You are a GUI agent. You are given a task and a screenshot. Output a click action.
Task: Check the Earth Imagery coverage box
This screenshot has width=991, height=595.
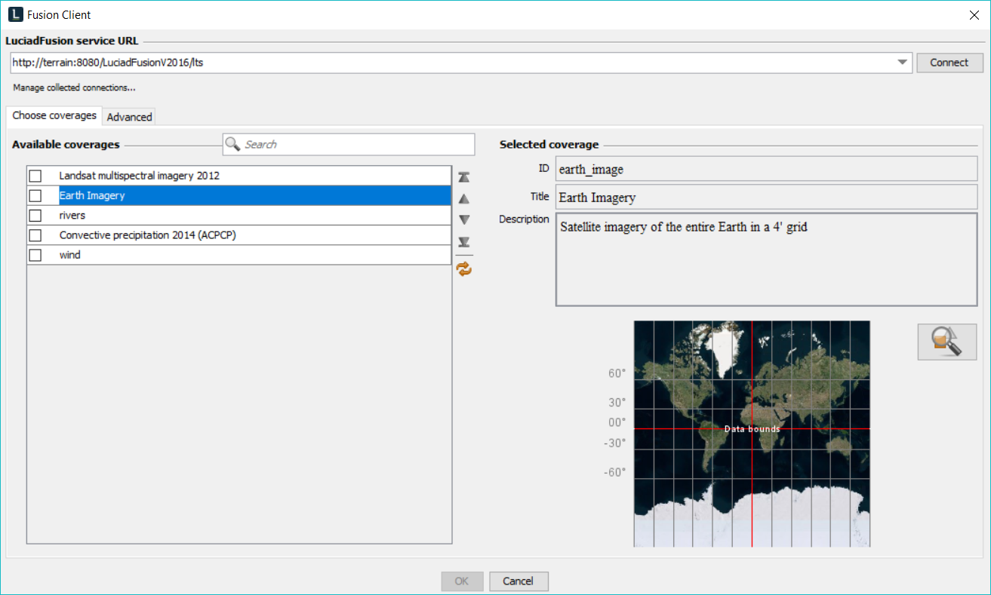[x=35, y=195]
